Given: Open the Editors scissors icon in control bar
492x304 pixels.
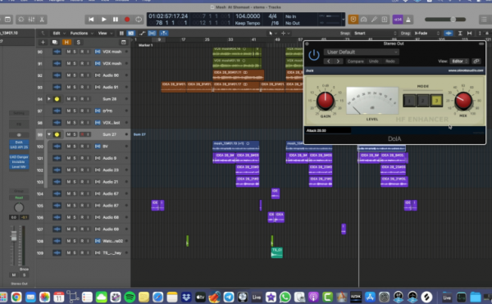Looking at the screenshot, I should pos(42,20).
